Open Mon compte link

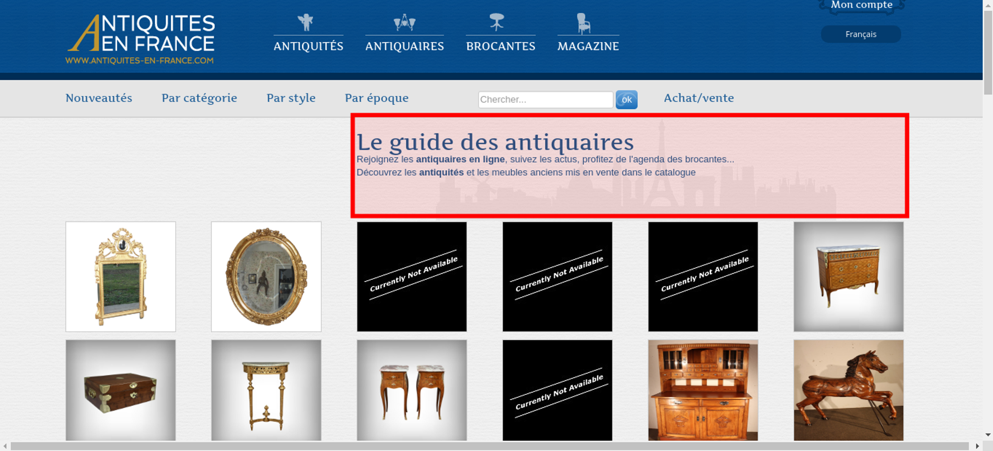coord(861,5)
